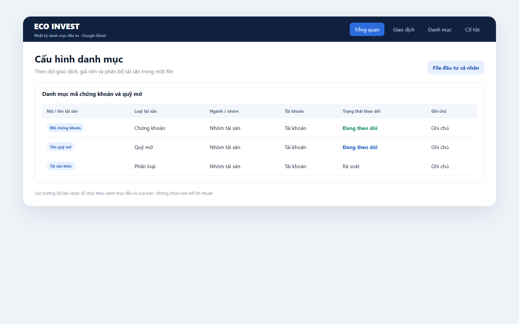519x324 pixels.
Task: Select the Quỹ mở asset type cell
Action: pyautogui.click(x=144, y=147)
